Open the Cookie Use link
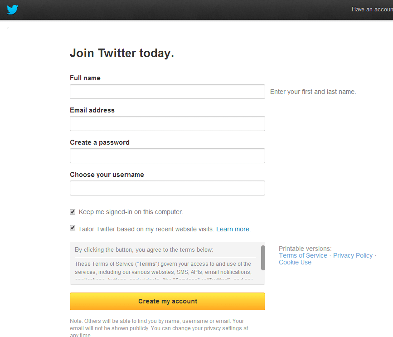393x337 pixels. pos(295,262)
